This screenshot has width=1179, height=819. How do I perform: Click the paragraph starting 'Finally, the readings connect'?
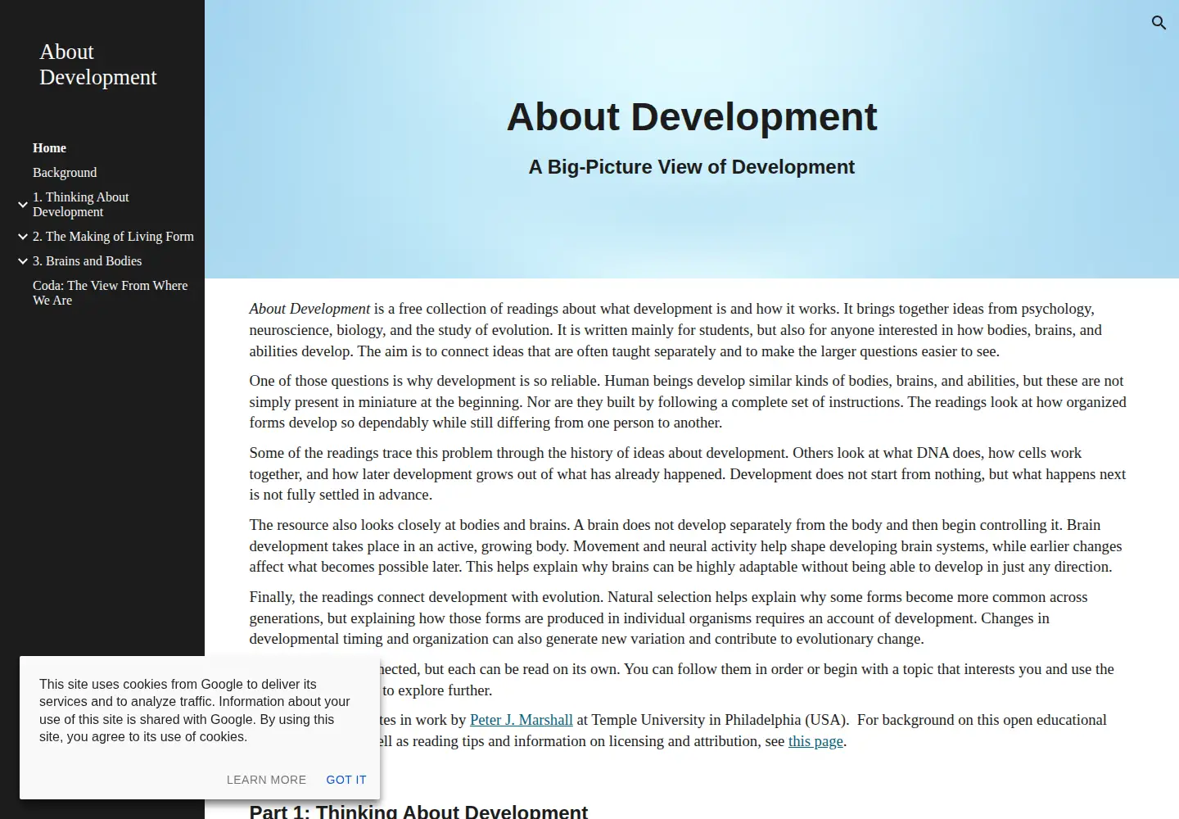669,618
